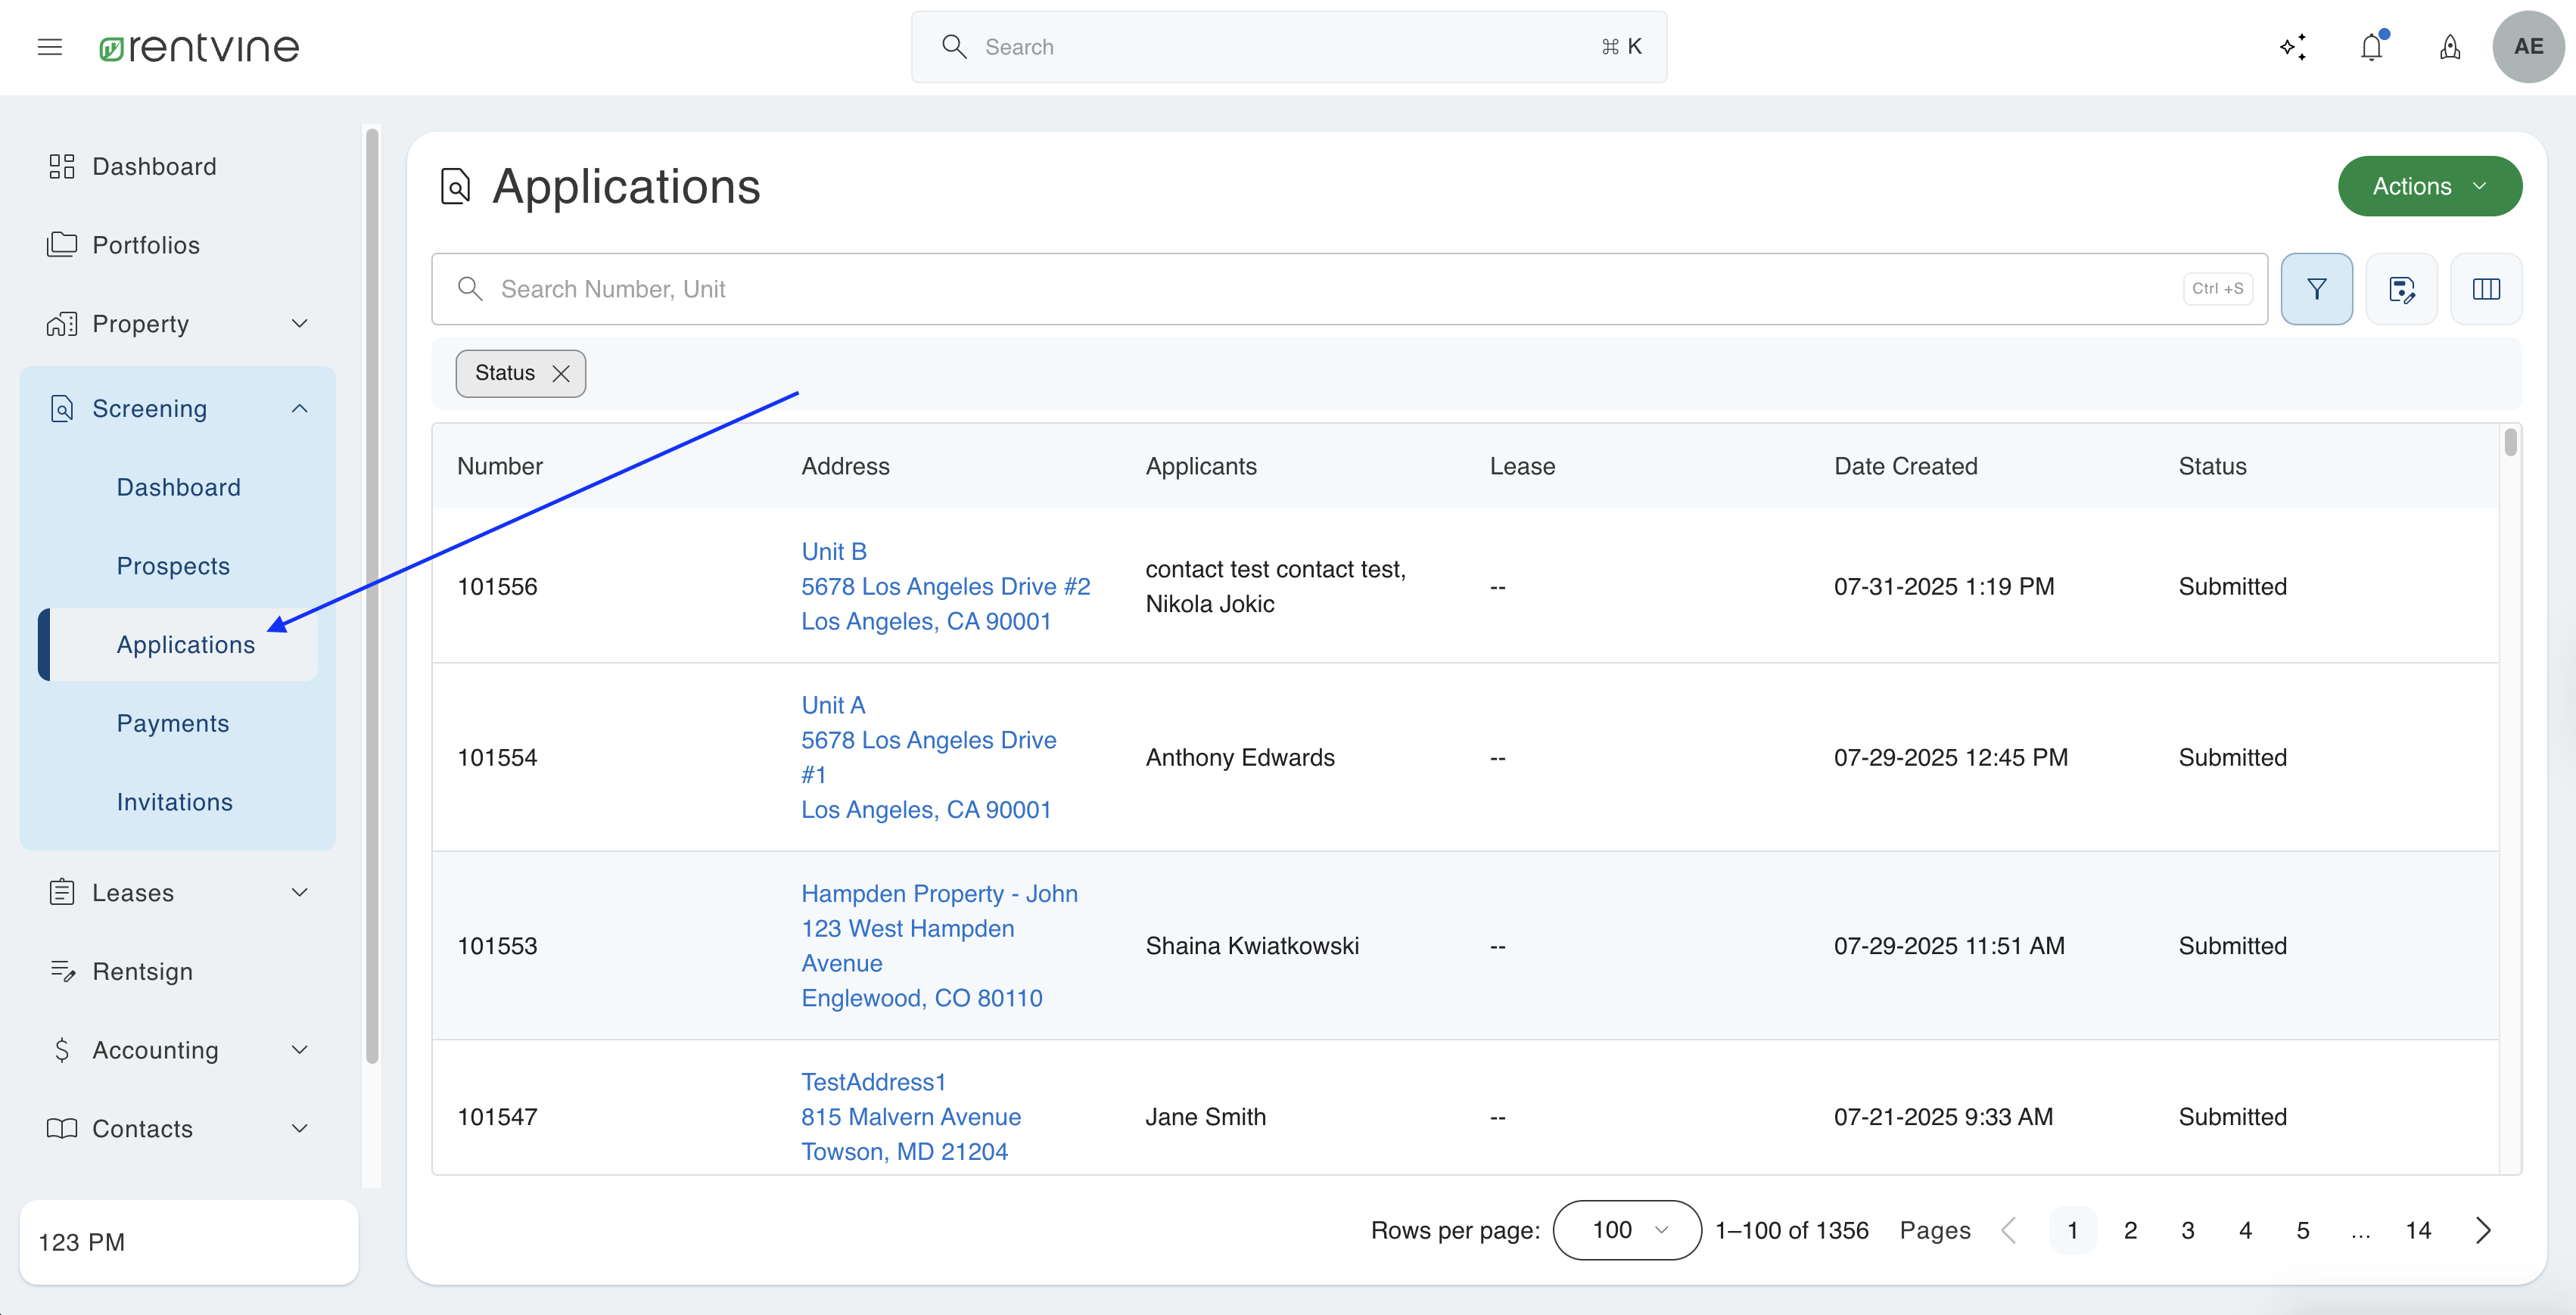Click the rocket launch icon

[x=2450, y=47]
